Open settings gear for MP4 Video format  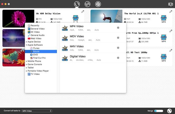pyautogui.click(x=118, y=28)
